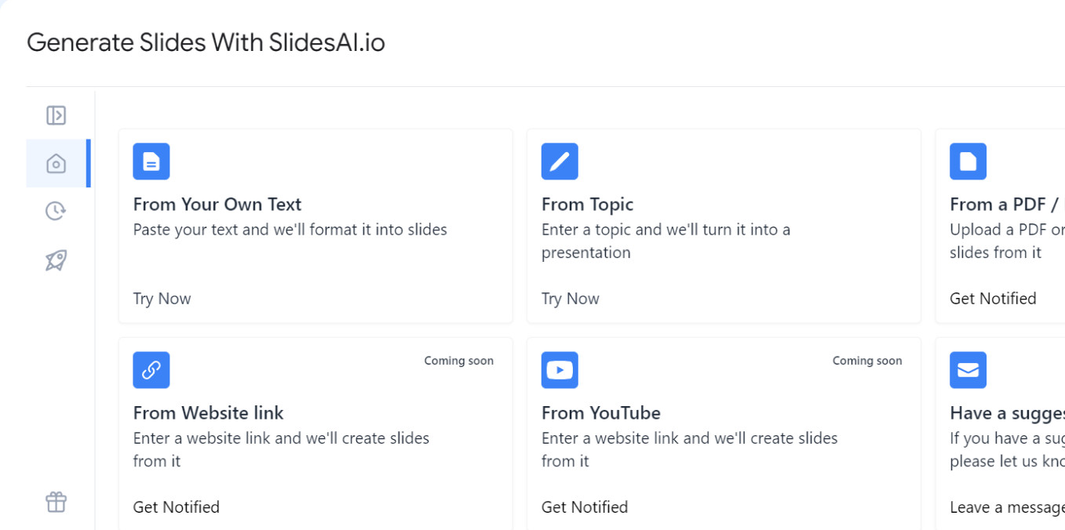The image size is (1065, 530).
Task: Select the From Your Own Text card title
Action: click(217, 205)
